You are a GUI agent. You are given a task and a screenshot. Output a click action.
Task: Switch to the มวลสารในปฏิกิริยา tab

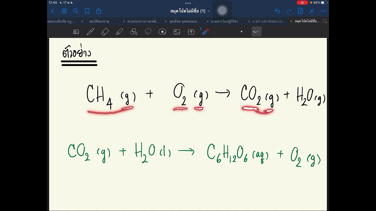coord(224,21)
